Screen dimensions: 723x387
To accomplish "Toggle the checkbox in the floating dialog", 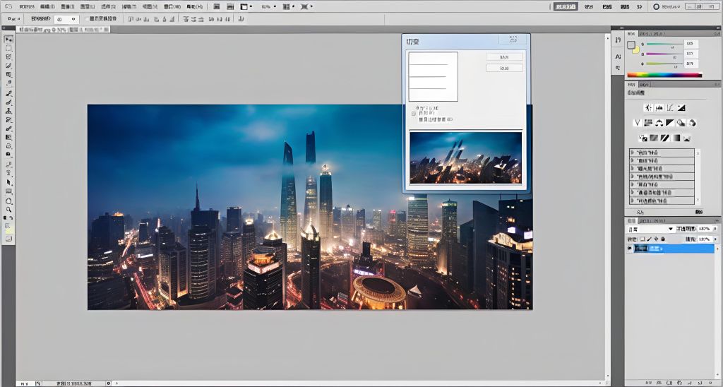I will [414, 113].
